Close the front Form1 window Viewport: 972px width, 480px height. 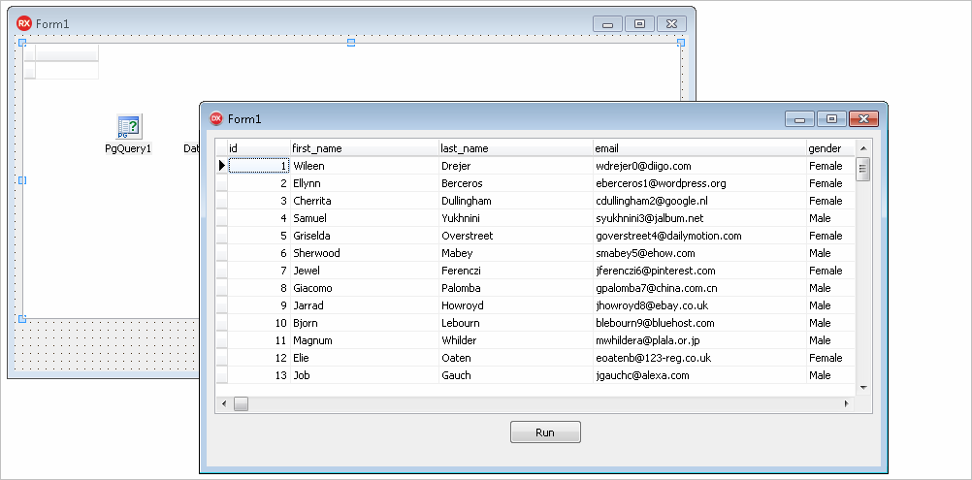tap(863, 119)
